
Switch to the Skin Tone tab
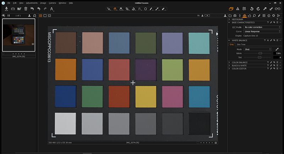click(x=241, y=44)
